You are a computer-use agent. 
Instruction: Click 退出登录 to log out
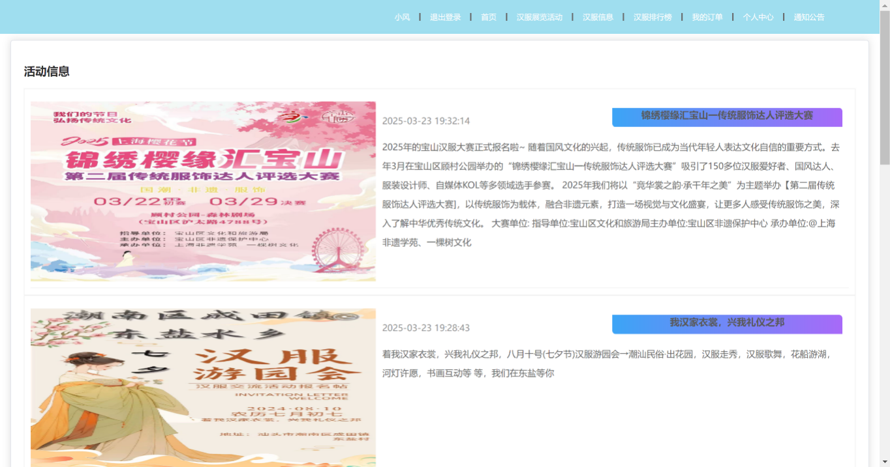[445, 18]
